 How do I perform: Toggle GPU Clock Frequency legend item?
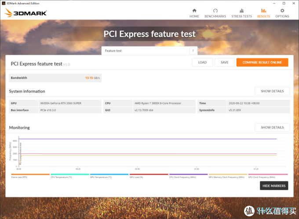[x=268, y=176]
